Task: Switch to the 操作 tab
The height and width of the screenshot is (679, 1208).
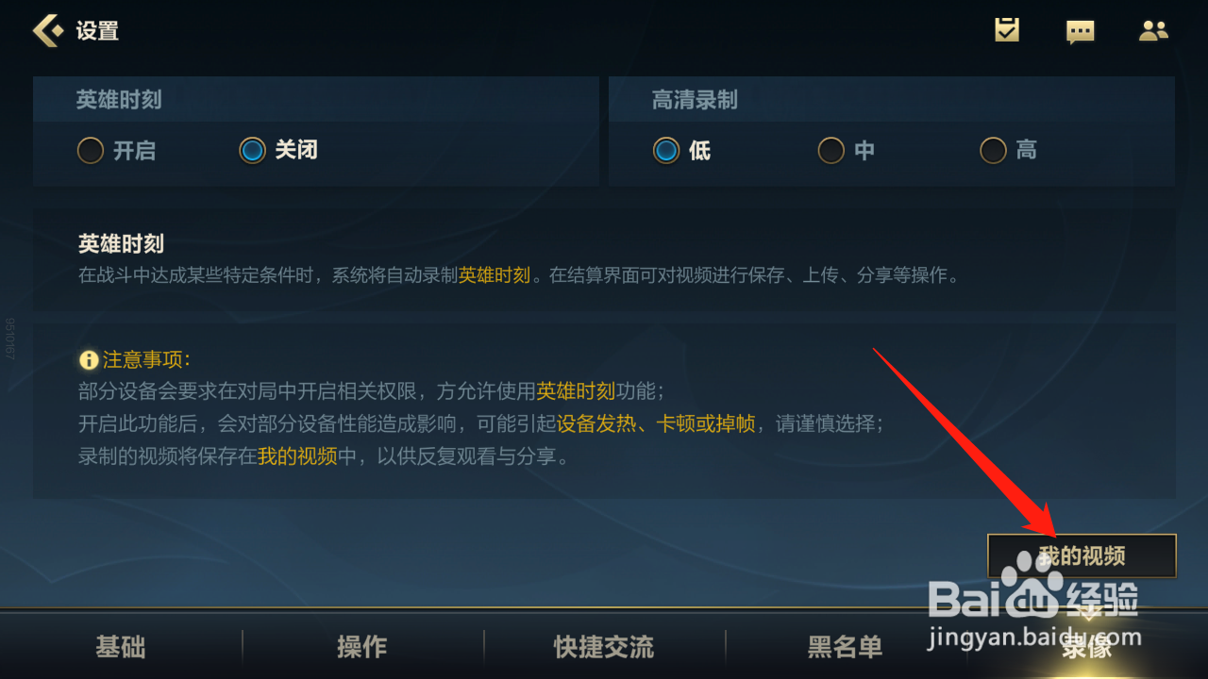Action: pos(362,647)
